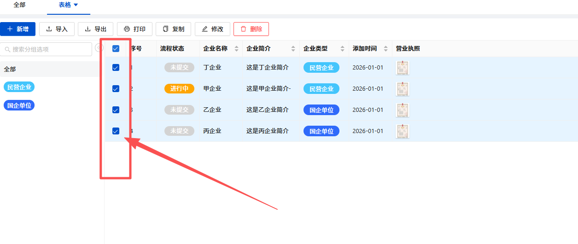578x244 pixels.
Task: Sort by the 企业名称 column arrows
Action: coord(237,49)
